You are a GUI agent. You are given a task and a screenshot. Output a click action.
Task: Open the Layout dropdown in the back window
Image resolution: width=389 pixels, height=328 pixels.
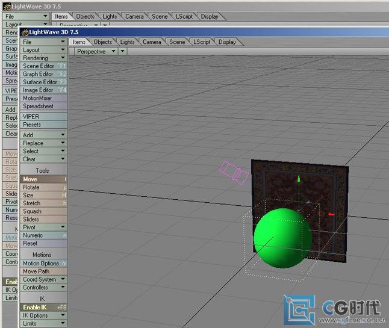coord(26,24)
